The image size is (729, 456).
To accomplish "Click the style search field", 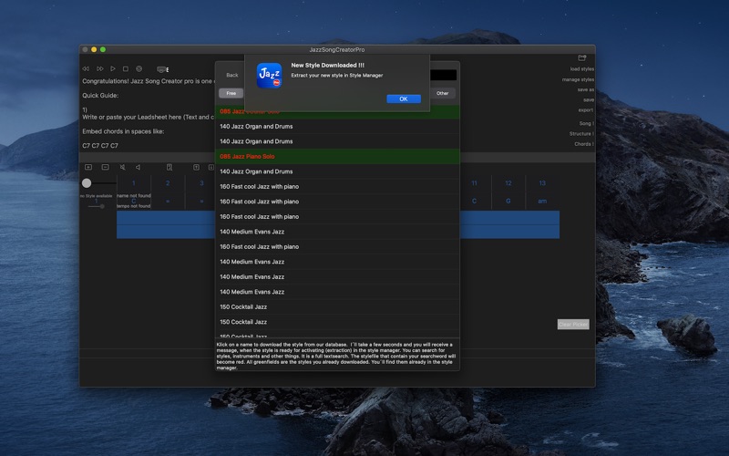I will tap(443, 75).
